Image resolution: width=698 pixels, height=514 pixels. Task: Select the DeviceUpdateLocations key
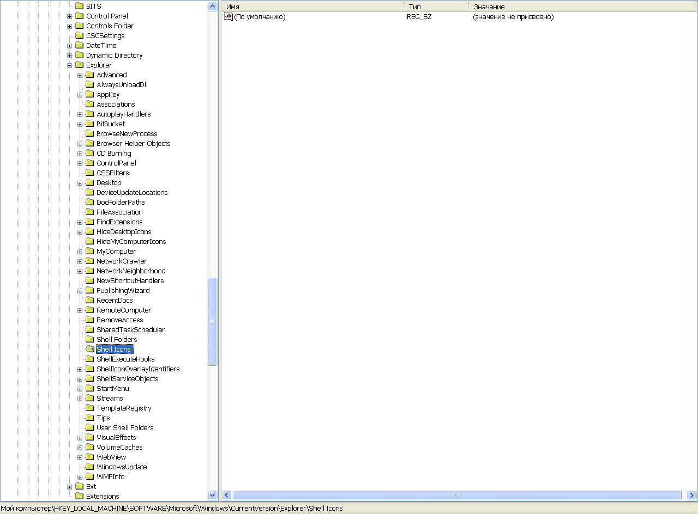coord(132,193)
